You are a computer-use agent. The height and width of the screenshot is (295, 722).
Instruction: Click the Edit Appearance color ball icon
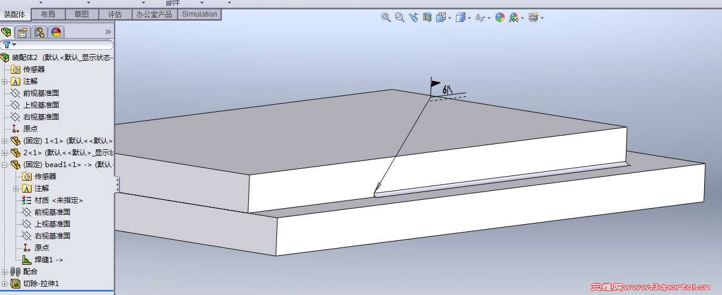[x=500, y=18]
